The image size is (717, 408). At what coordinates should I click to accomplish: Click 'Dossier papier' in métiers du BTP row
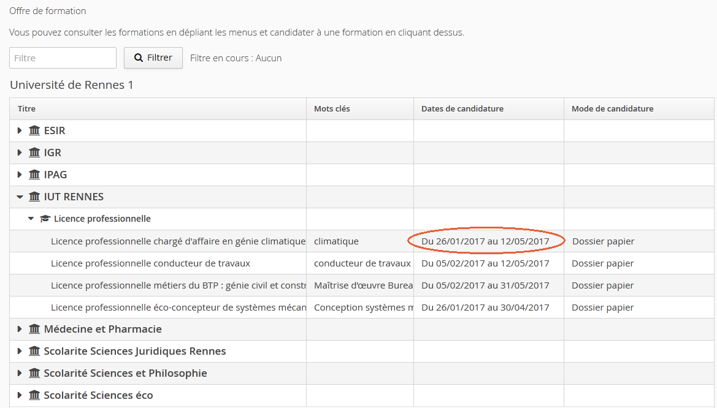coord(603,285)
